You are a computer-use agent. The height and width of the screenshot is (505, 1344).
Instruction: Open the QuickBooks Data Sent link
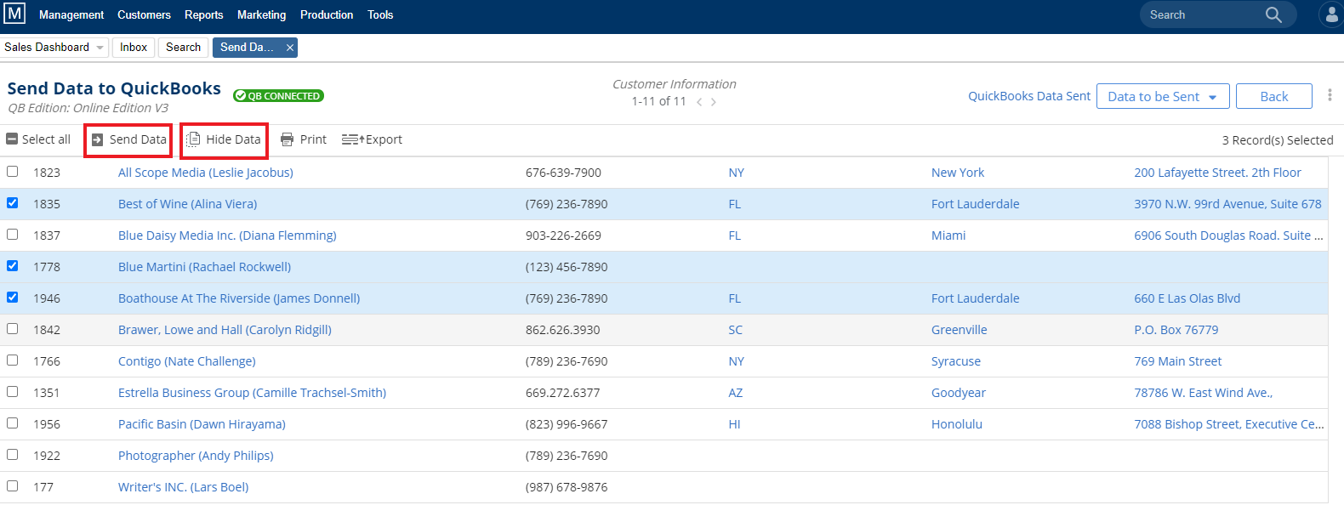point(1029,96)
